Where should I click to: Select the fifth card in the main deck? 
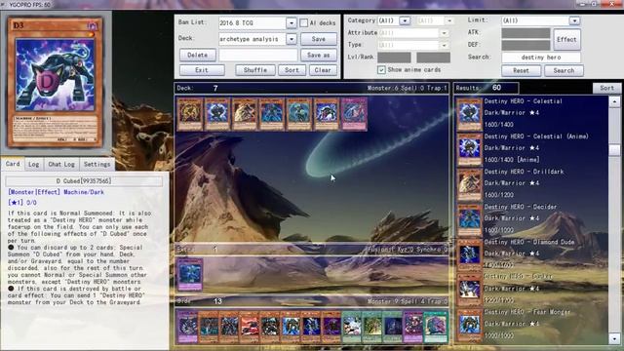point(299,114)
